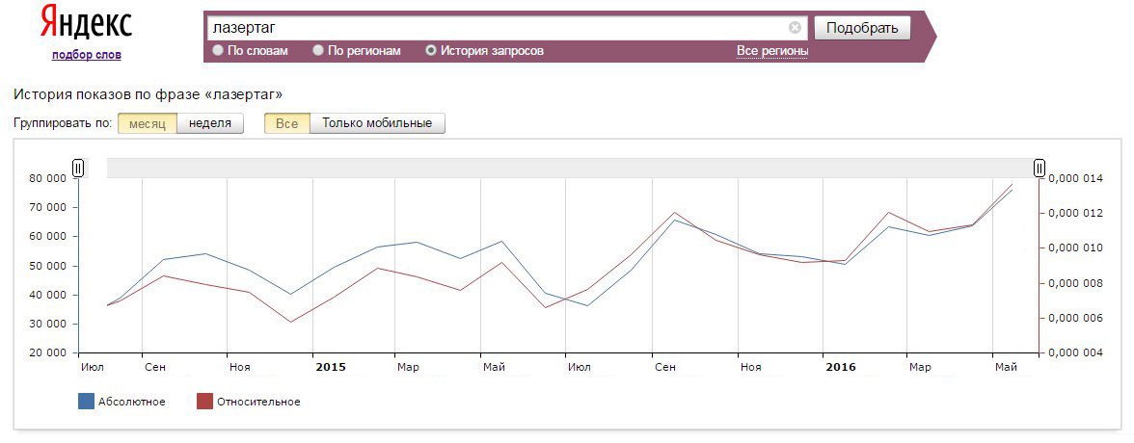The image size is (1134, 443).
Task: Open the 'подбор слов' link
Action: tap(87, 55)
